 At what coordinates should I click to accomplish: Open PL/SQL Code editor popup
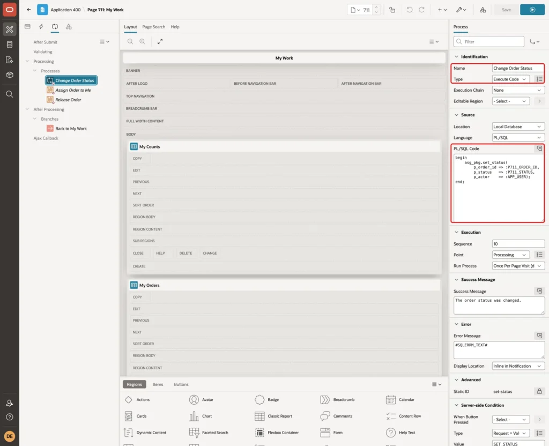tap(539, 148)
